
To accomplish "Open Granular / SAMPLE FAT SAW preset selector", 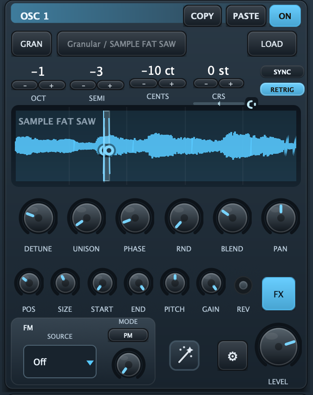I will point(122,44).
